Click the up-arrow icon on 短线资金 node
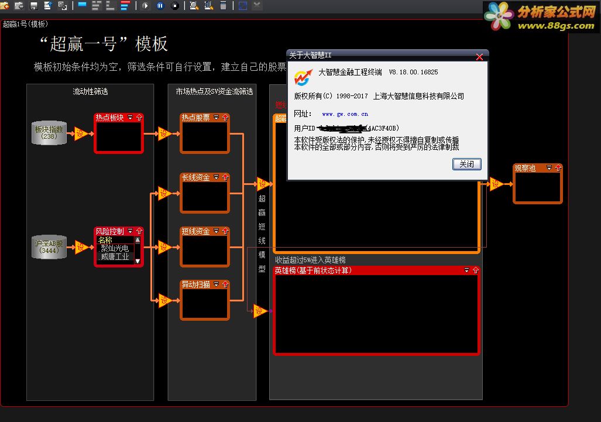This screenshot has height=422, width=601. [x=225, y=231]
